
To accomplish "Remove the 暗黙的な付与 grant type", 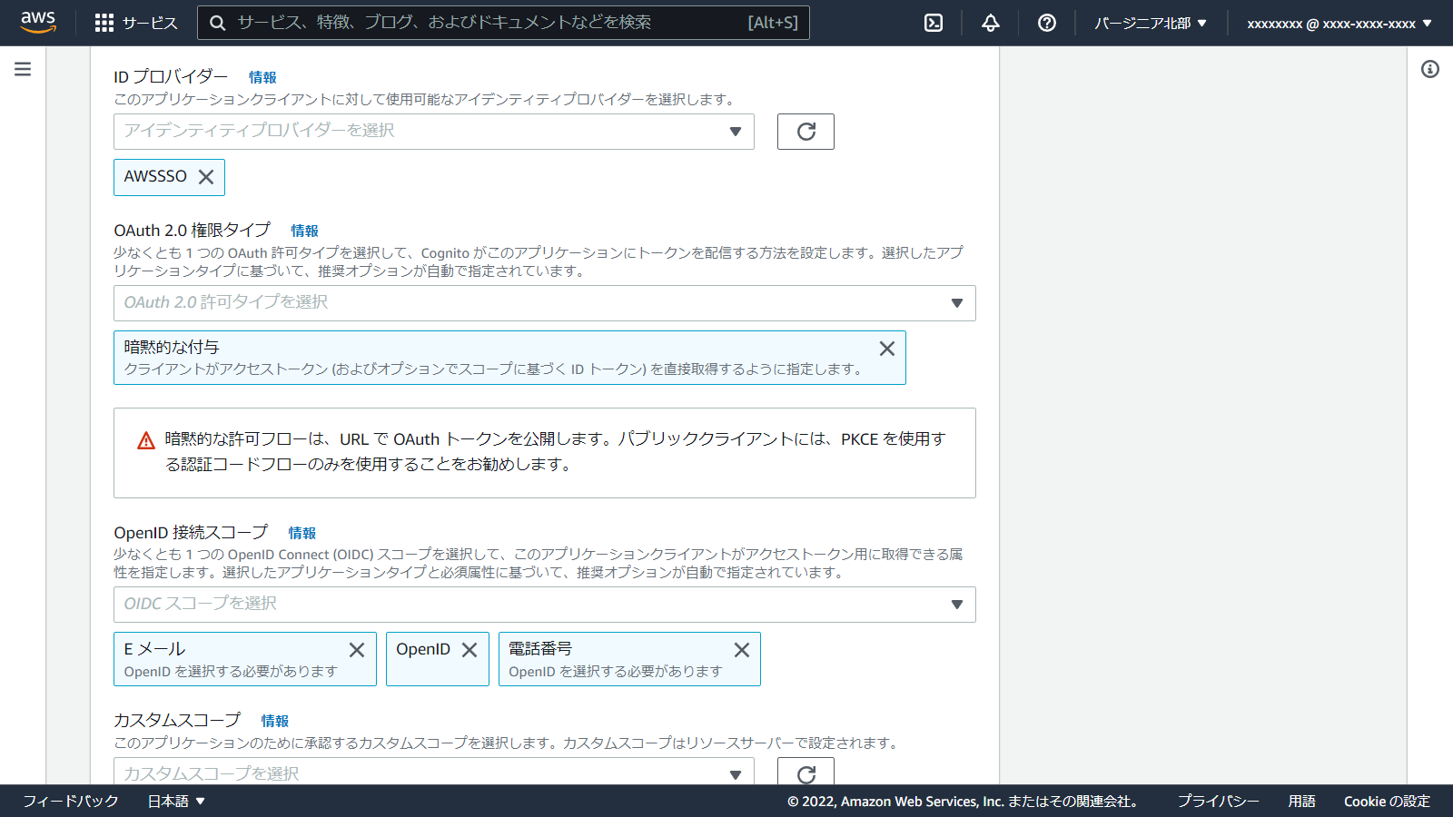I will point(886,348).
